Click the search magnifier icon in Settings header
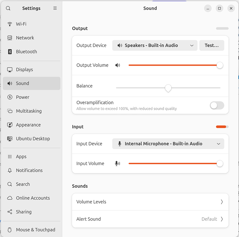239x237 pixels. 8,8
